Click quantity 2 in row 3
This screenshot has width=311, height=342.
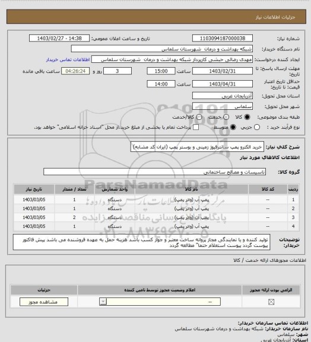pos(74,217)
